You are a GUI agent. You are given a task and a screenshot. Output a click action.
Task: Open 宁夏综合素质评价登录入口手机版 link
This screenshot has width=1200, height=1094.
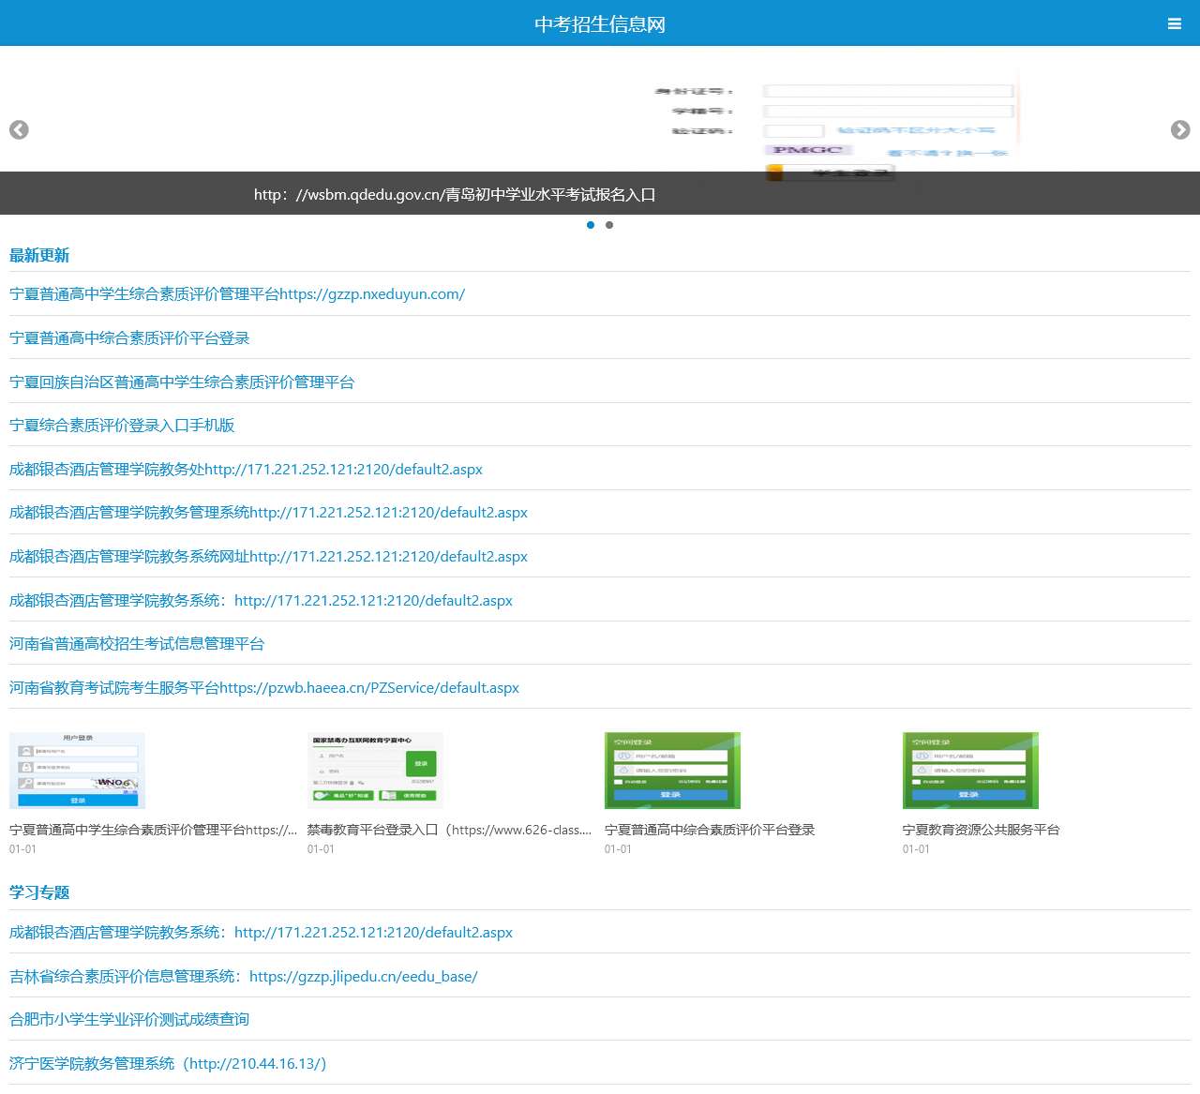[122, 426]
